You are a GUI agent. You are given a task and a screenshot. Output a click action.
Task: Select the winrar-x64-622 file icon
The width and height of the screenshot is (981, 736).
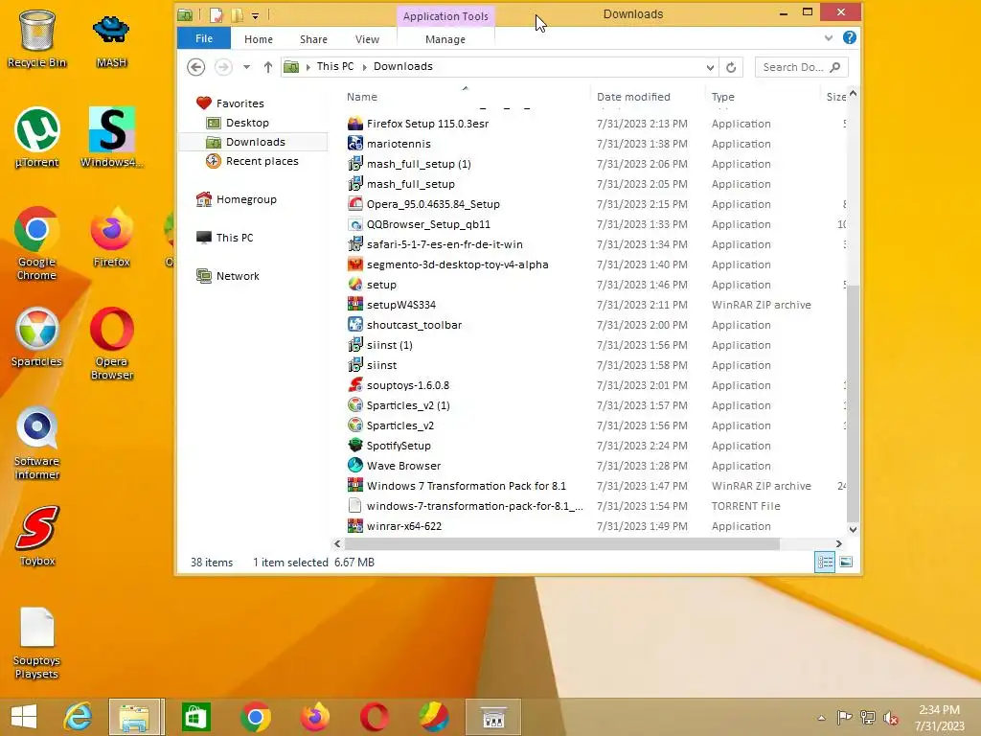(x=355, y=526)
